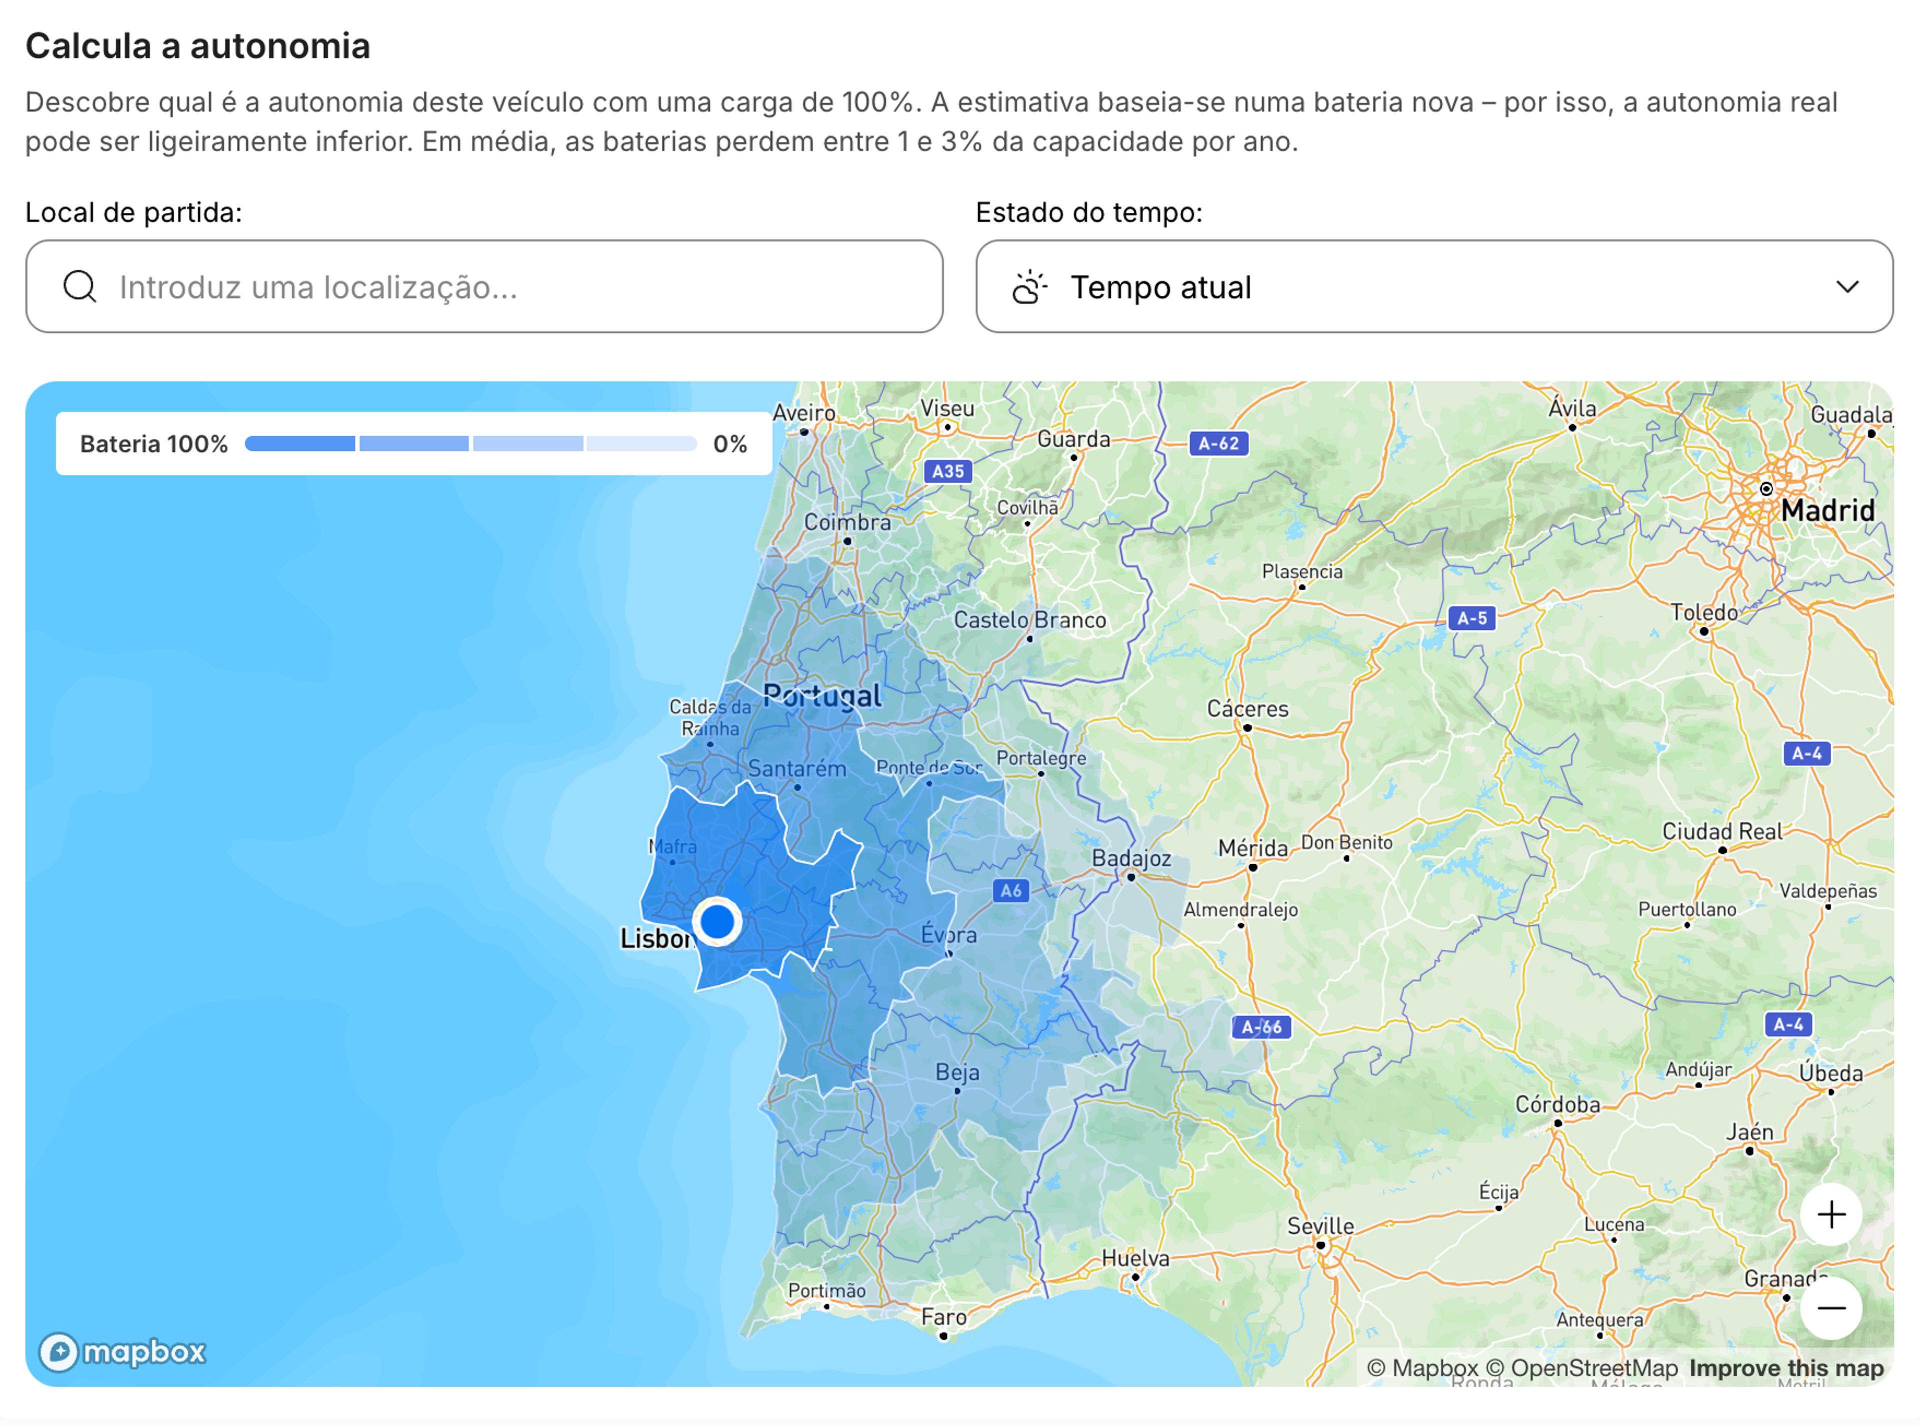Open the Mapbox attribution link

click(x=1422, y=1368)
